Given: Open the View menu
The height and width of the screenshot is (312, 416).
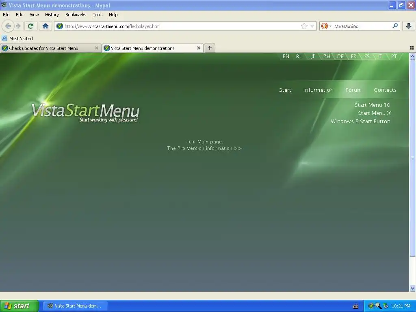Looking at the screenshot, I should [x=34, y=15].
